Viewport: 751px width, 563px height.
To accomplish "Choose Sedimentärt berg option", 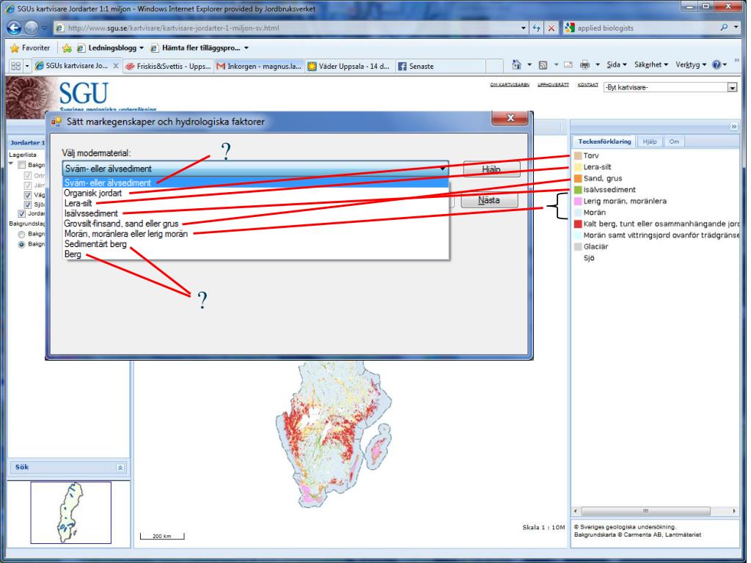I will click(256, 243).
